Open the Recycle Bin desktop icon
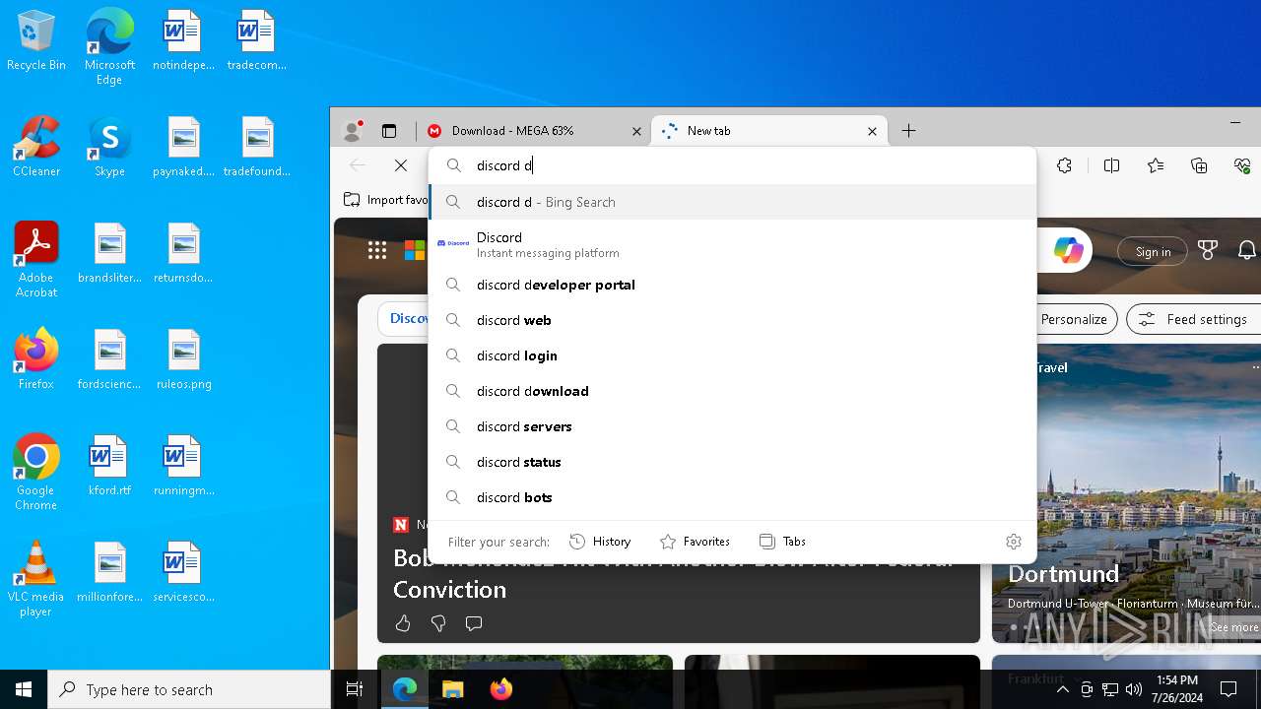1261x709 pixels. [x=36, y=41]
